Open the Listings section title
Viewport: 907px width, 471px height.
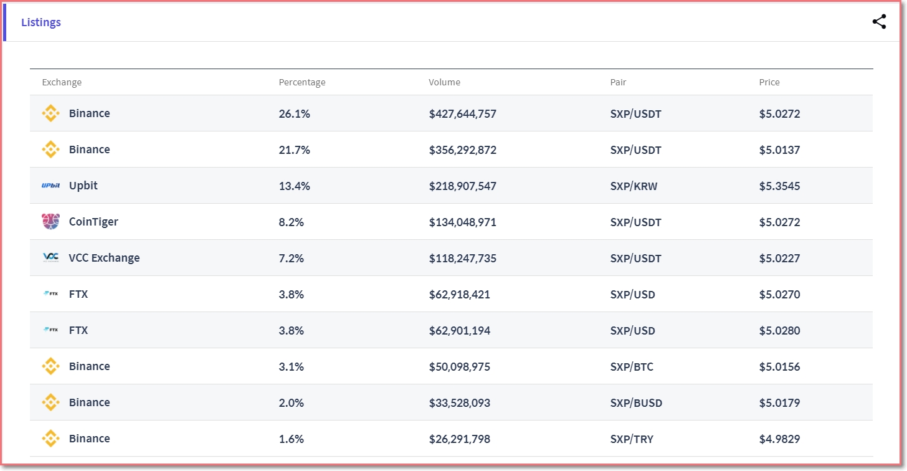[41, 22]
